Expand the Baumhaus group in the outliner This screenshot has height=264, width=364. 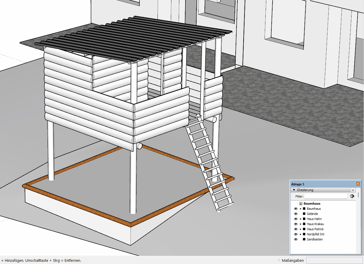[x=301, y=209]
